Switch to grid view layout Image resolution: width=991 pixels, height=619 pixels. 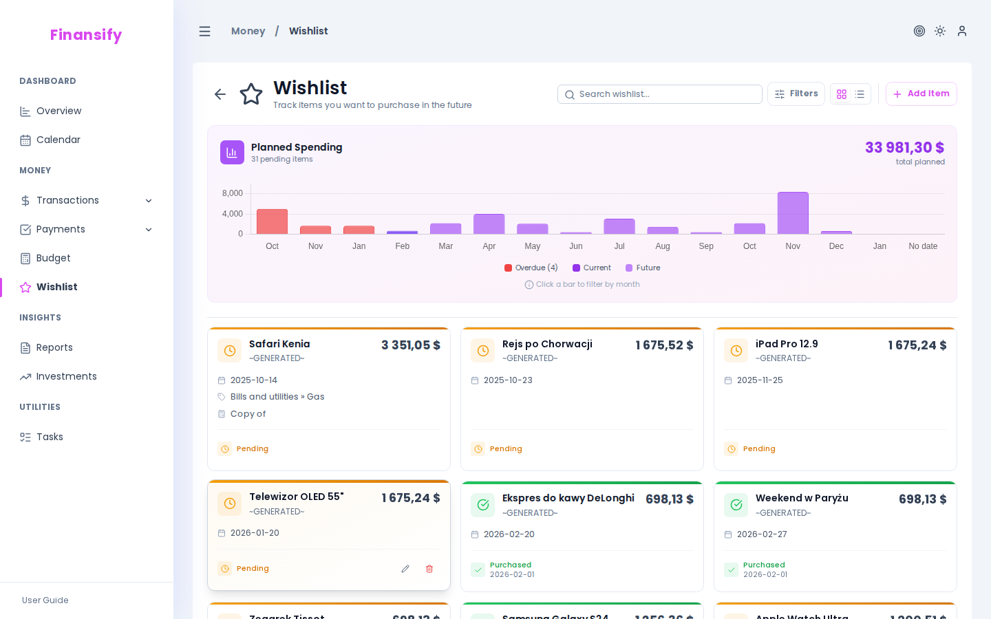[842, 94]
